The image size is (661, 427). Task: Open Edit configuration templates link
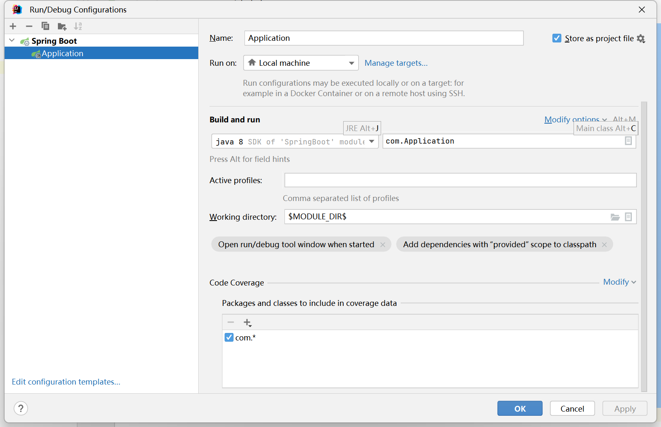coord(66,382)
